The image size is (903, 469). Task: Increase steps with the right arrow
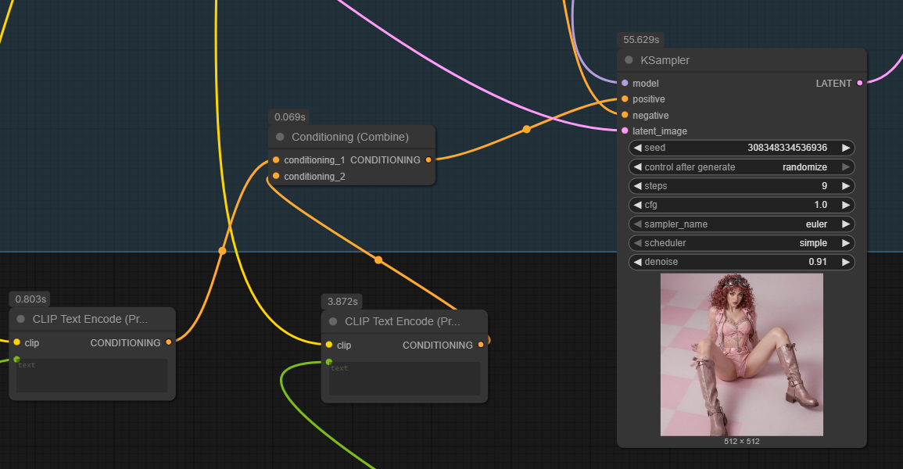point(845,186)
